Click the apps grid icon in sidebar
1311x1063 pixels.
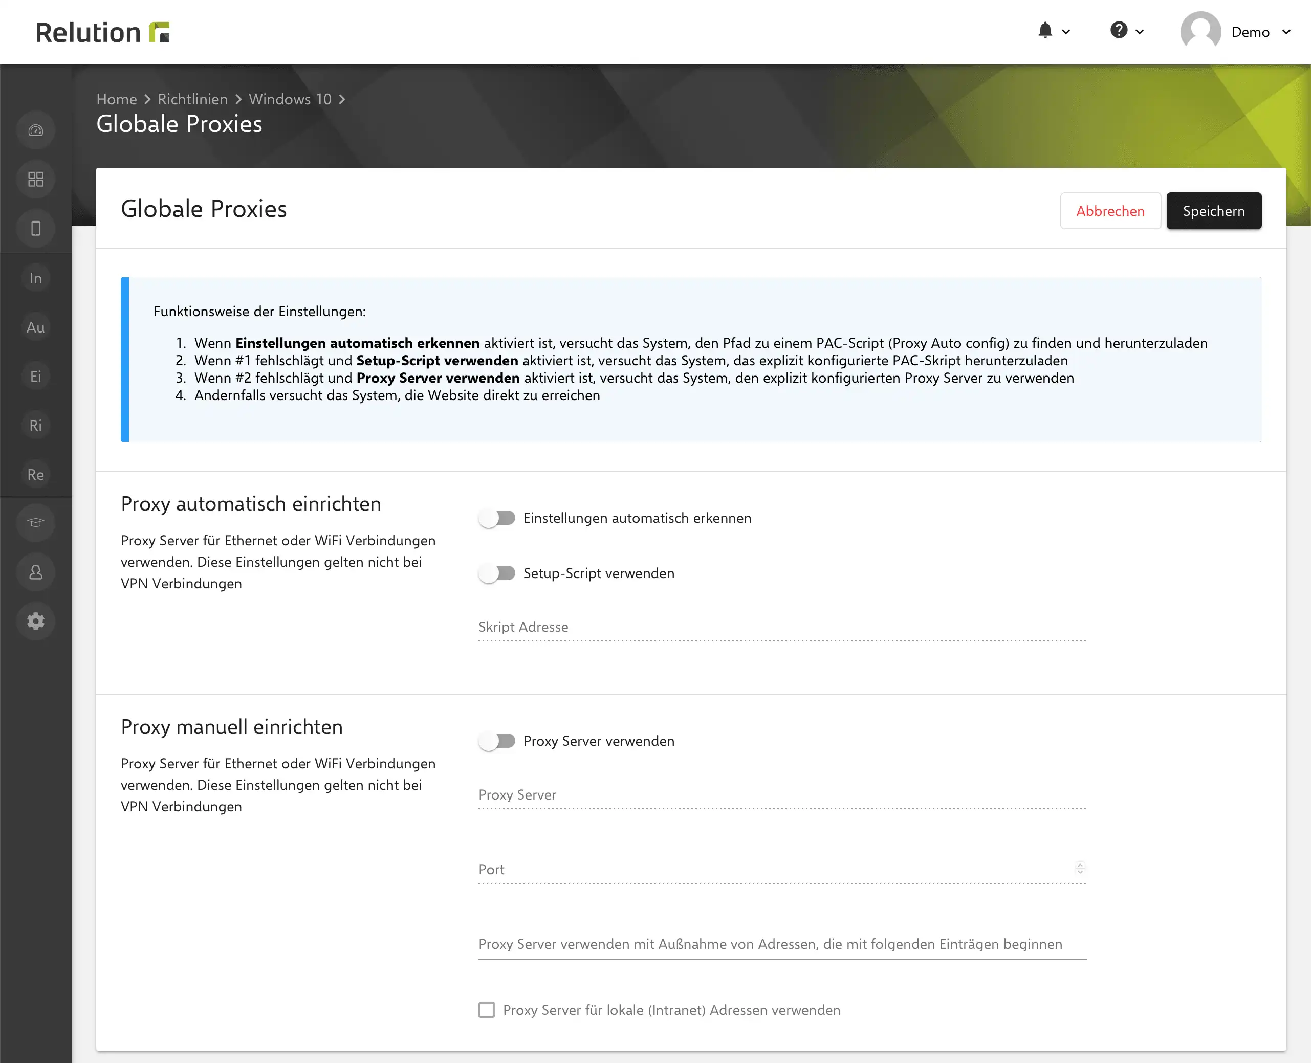point(35,179)
